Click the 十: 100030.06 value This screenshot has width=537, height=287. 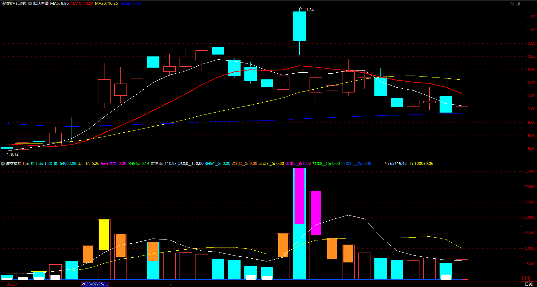click(x=421, y=164)
